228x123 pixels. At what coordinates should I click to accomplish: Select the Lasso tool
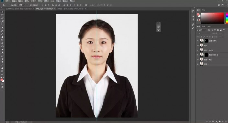(2, 18)
